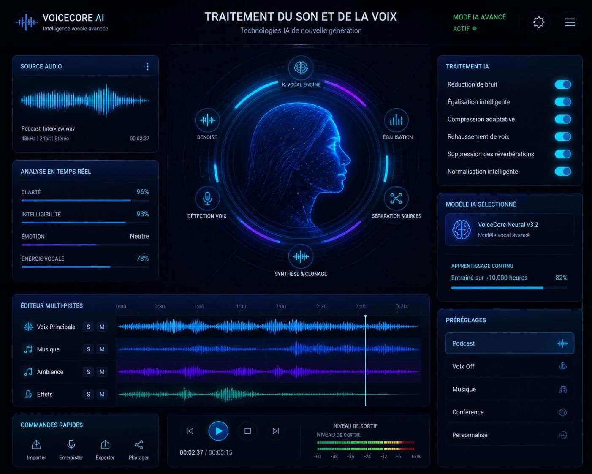The height and width of the screenshot is (474, 592).
Task: Select the Personnalisé preset
Action: click(x=510, y=435)
